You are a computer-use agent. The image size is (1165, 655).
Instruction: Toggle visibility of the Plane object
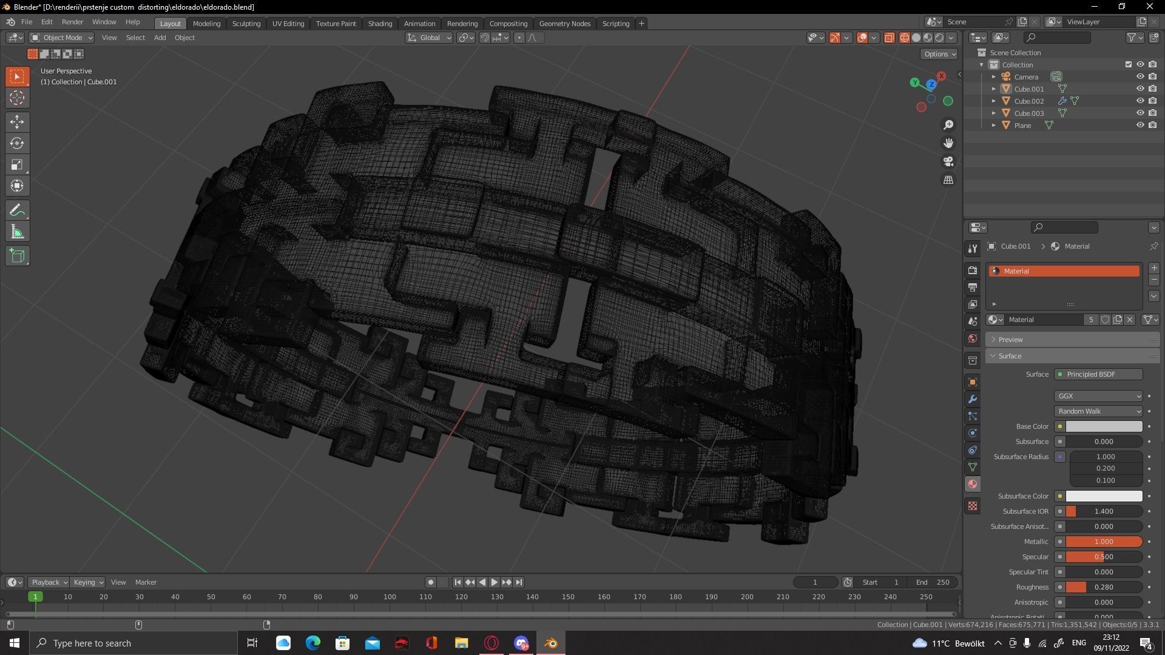tap(1140, 125)
